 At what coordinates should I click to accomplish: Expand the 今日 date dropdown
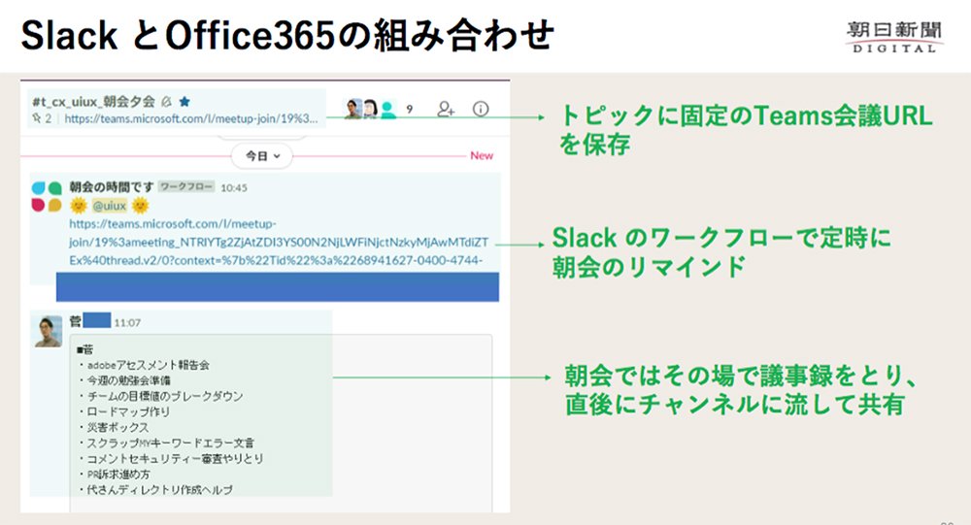(x=262, y=156)
